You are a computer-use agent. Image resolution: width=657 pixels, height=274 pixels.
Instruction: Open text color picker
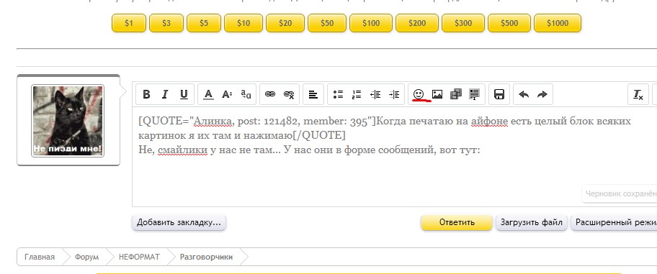[208, 94]
